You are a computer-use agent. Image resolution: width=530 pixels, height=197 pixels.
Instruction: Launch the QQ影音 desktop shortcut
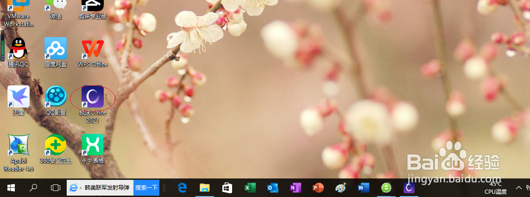click(x=56, y=101)
